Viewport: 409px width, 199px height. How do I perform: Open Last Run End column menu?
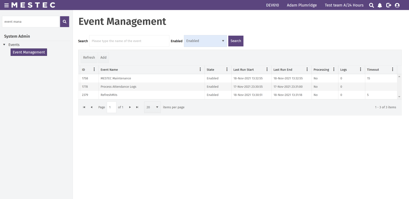pyautogui.click(x=307, y=69)
